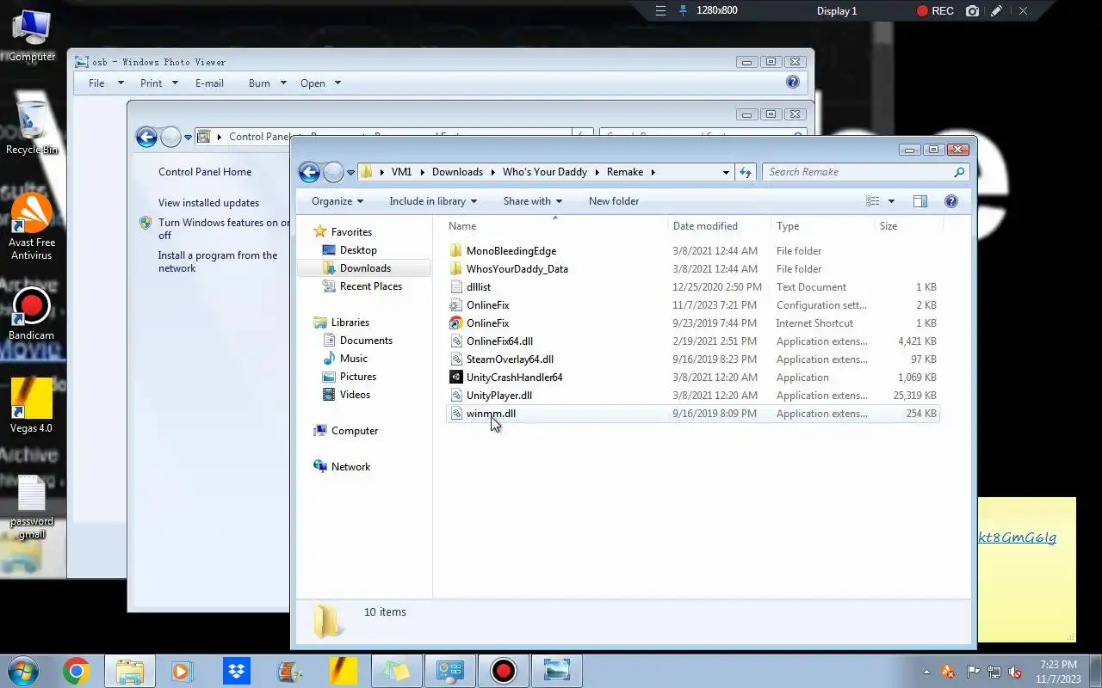Click Control Panel Home link
1102x688 pixels.
pyautogui.click(x=205, y=172)
